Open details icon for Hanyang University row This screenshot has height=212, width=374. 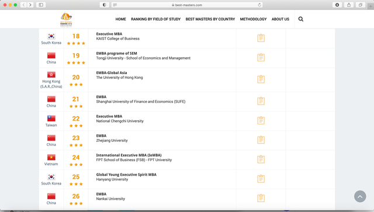point(261,179)
